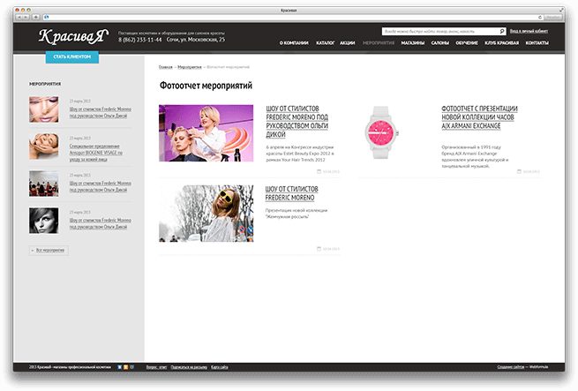Image resolution: width=578 pixels, height=391 pixels.
Task: Open headline ШОУ ОТ СТИЛИСТОВ FREDERIC MORENO
Action: (291, 193)
